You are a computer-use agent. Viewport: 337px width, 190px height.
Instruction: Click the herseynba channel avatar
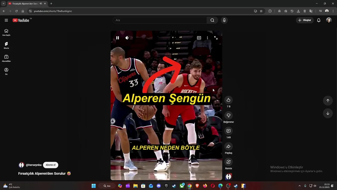21,165
